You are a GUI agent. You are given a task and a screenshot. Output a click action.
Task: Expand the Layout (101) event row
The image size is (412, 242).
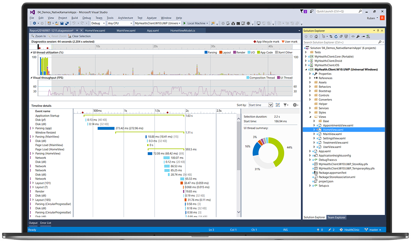tap(33, 183)
